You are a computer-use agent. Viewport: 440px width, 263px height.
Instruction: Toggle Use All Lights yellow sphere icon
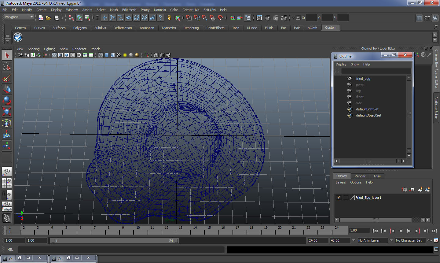[x=125, y=55]
